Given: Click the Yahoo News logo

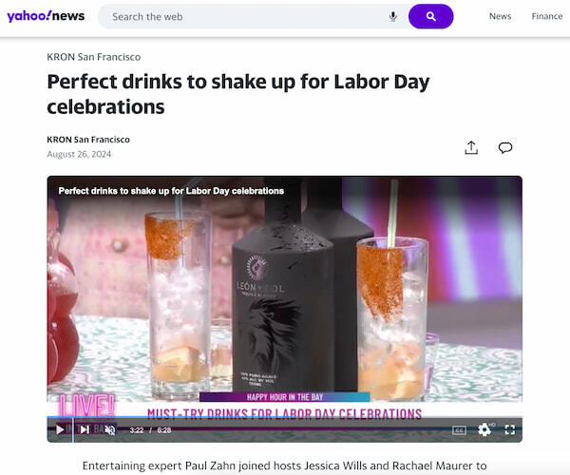Looking at the screenshot, I should click(x=46, y=16).
